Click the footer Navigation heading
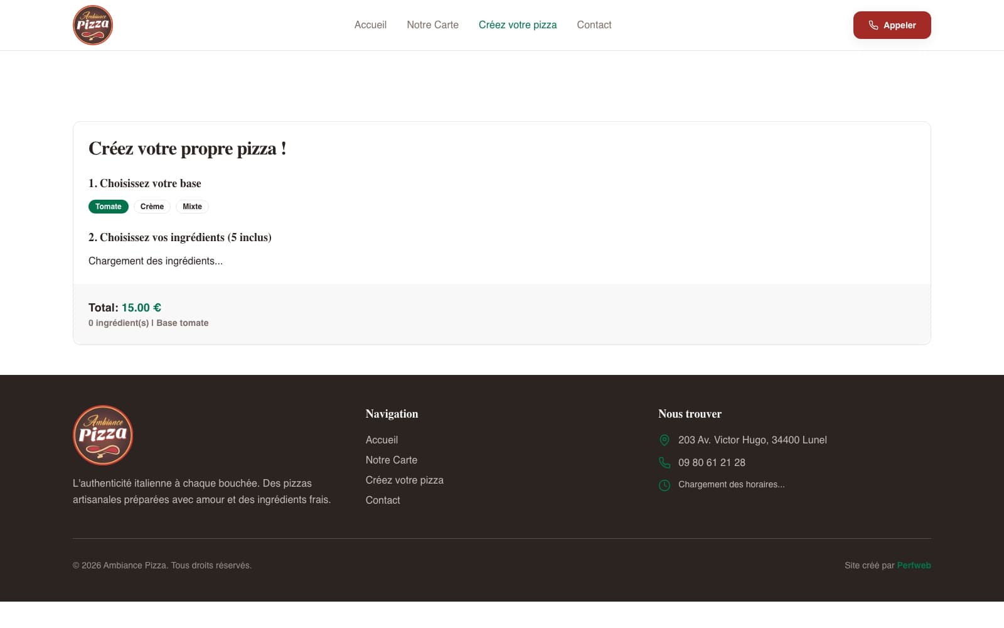Viewport: 1004px width, 628px height. pyautogui.click(x=392, y=414)
